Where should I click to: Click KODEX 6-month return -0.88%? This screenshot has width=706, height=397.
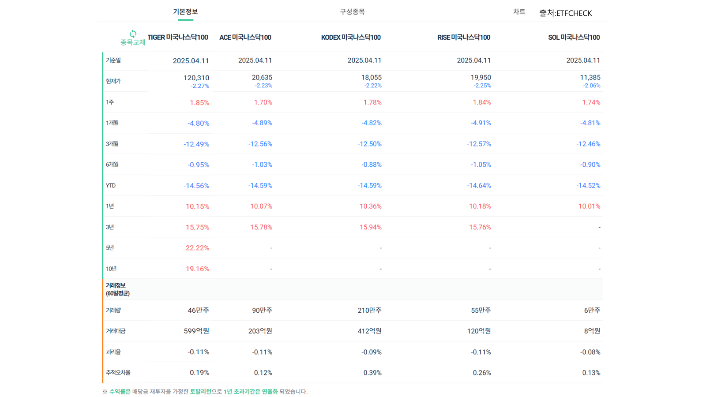tap(372, 165)
